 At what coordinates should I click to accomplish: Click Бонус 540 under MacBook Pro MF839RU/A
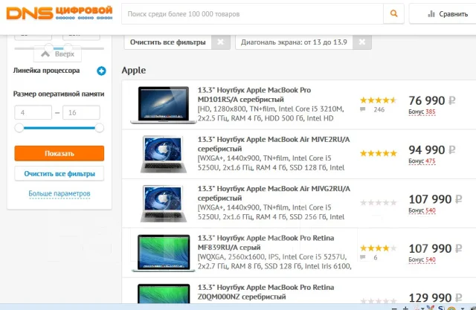pos(422,260)
